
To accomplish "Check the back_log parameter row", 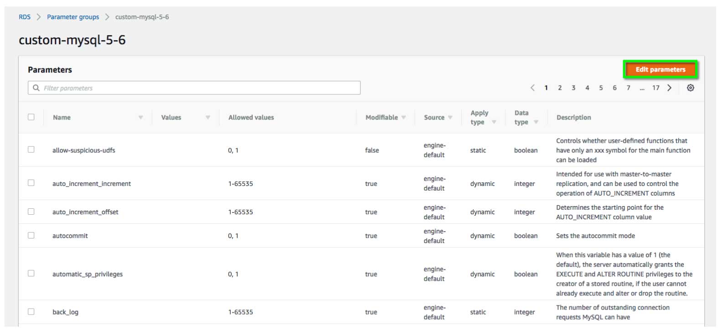I will (31, 312).
